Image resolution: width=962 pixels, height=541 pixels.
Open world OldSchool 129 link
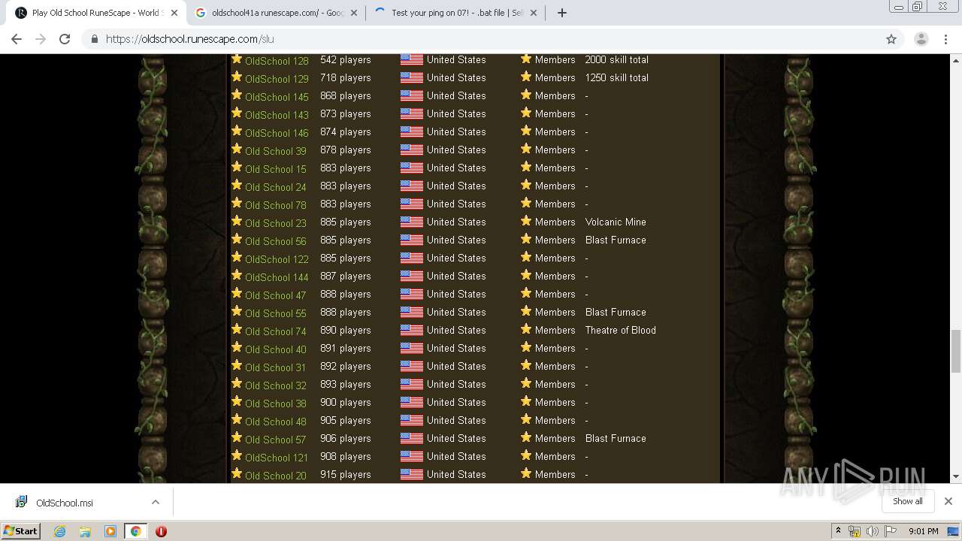[x=277, y=78]
